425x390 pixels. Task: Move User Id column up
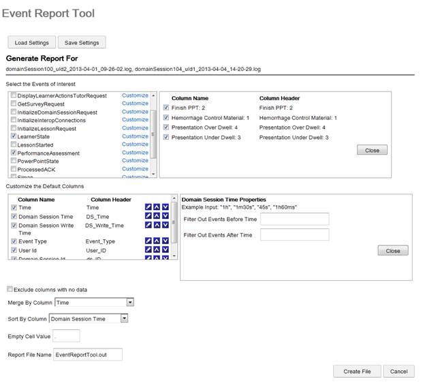pyautogui.click(x=157, y=250)
